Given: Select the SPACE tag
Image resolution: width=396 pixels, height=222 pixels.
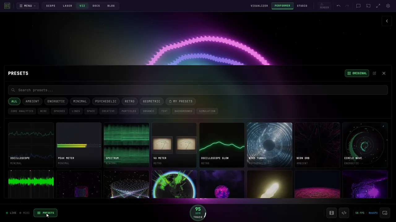Looking at the screenshot, I should 91,111.
